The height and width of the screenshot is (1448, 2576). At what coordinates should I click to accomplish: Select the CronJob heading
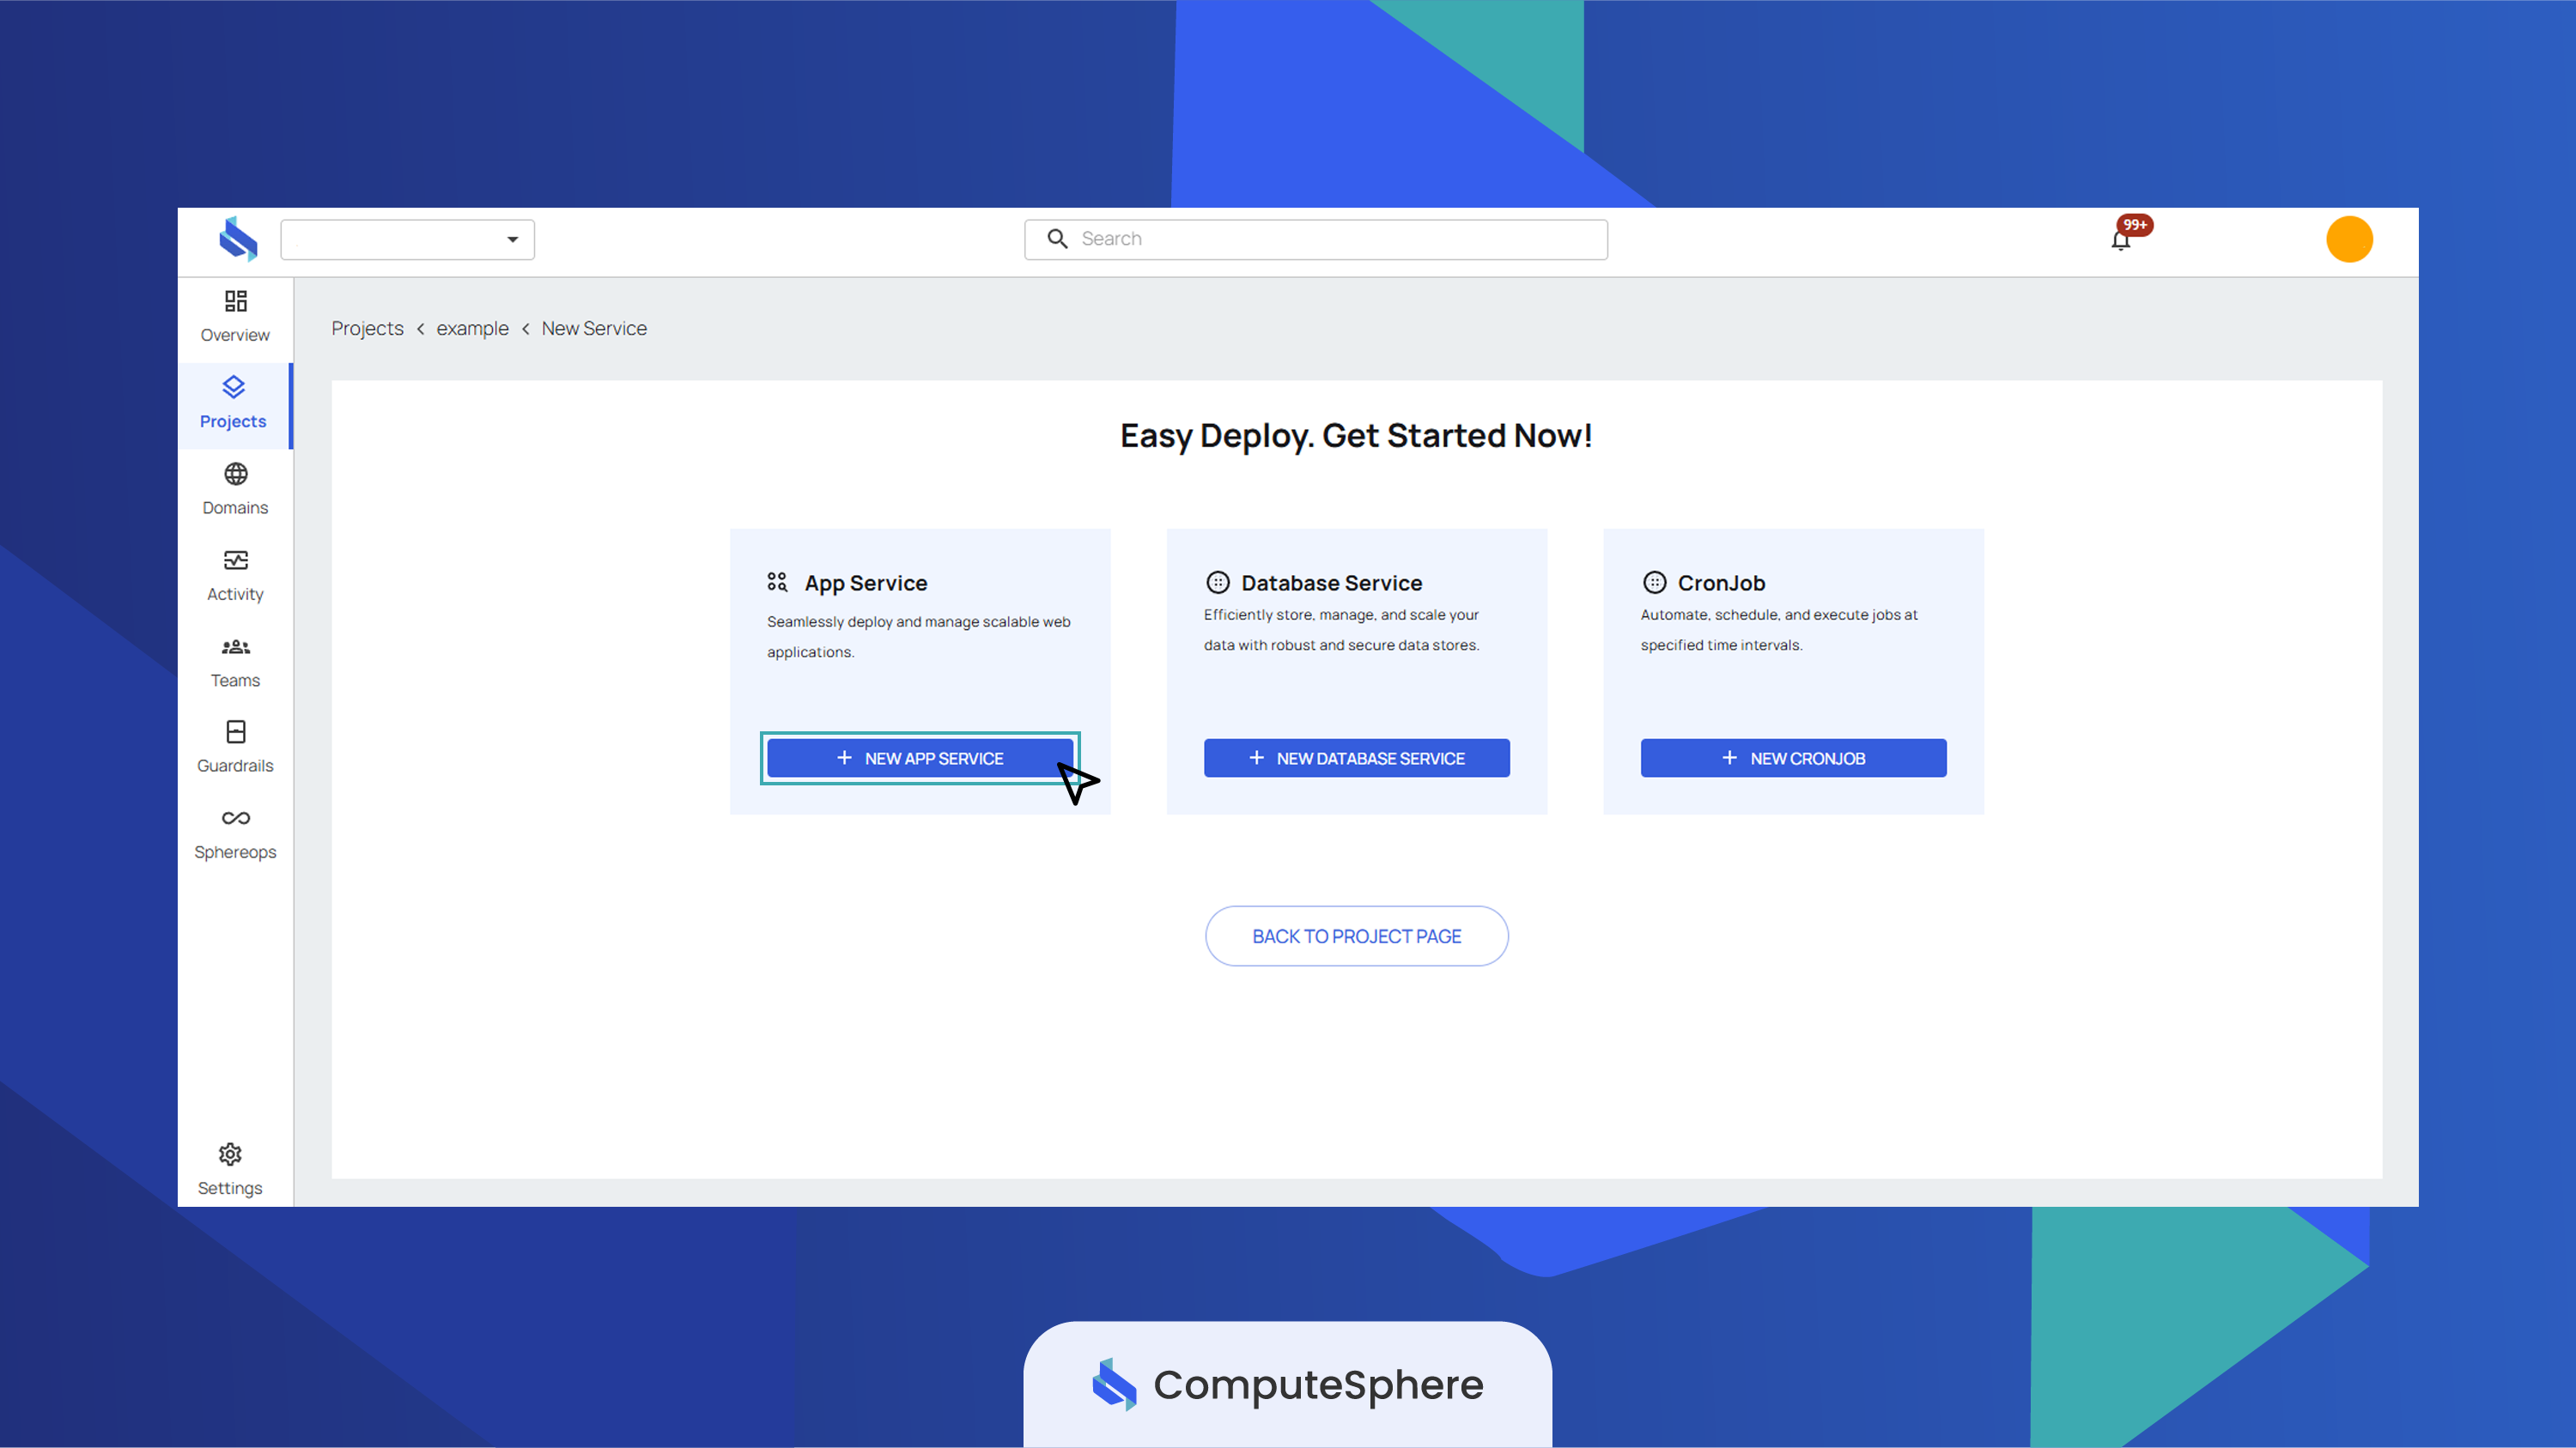pyautogui.click(x=1721, y=583)
